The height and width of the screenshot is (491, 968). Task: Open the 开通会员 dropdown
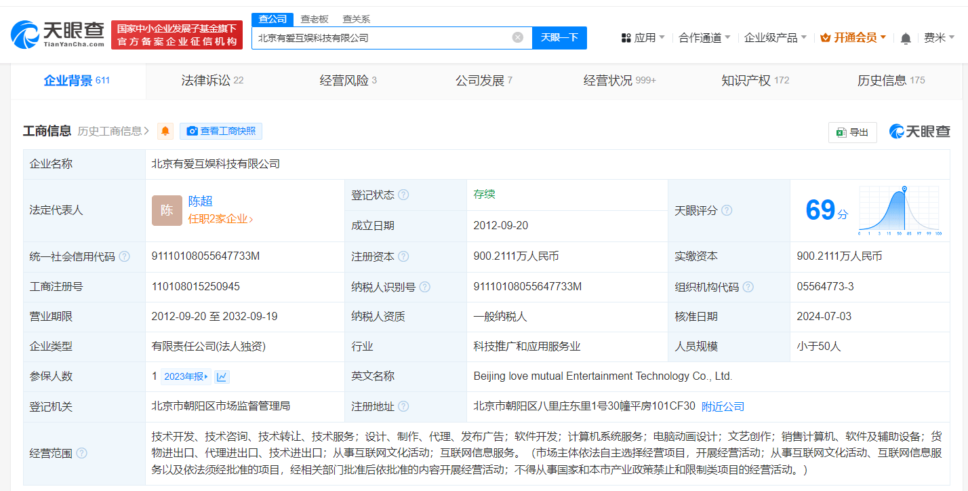(x=853, y=38)
